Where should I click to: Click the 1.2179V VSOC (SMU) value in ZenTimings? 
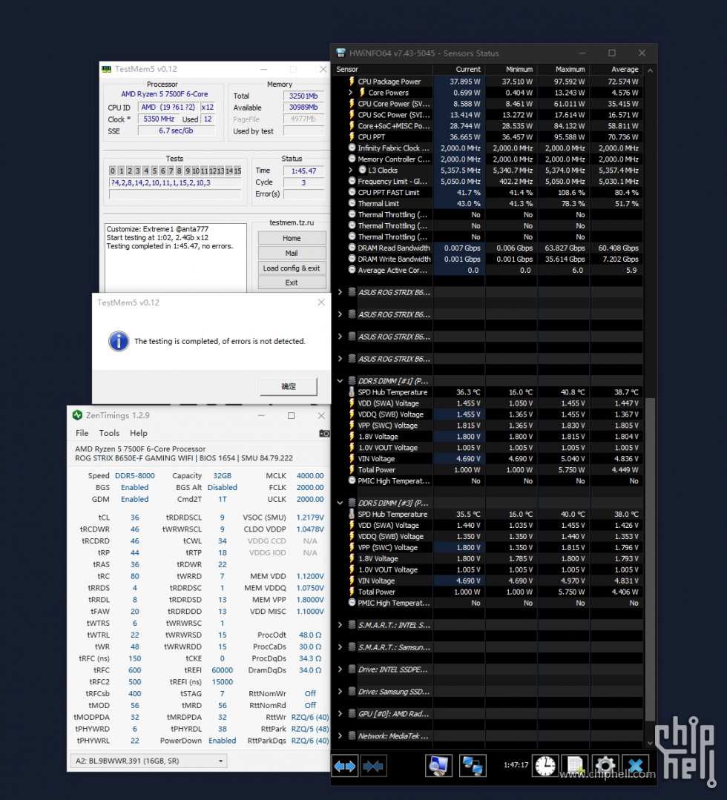pyautogui.click(x=310, y=518)
